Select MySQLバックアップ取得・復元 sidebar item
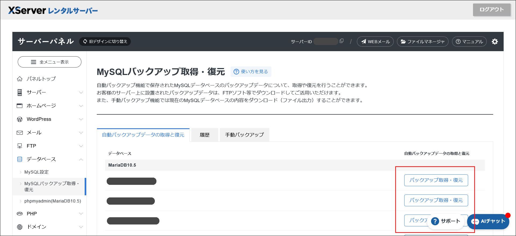Image resolution: width=516 pixels, height=236 pixels. (49, 186)
